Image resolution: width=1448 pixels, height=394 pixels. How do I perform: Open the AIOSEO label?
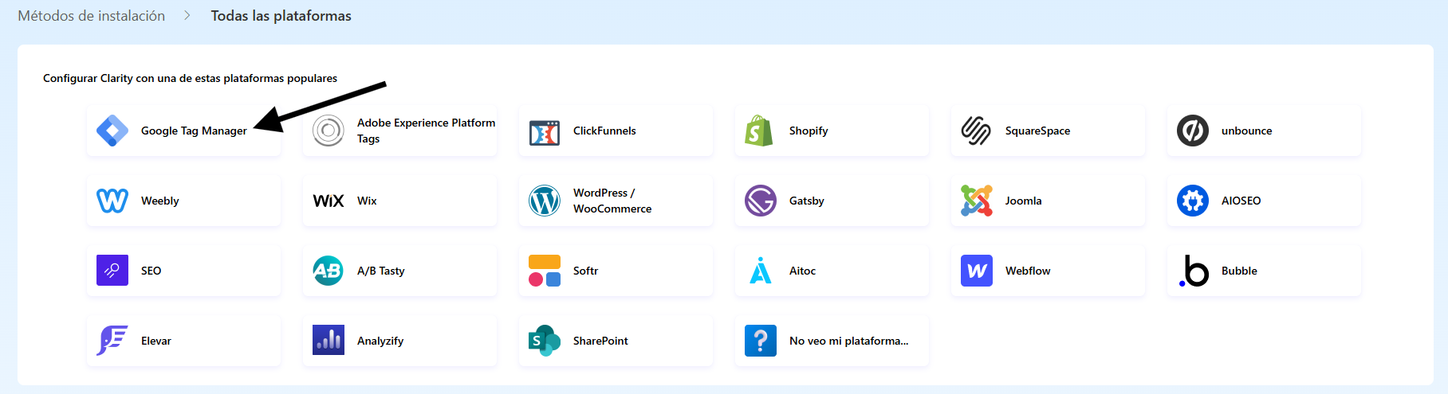(1241, 201)
